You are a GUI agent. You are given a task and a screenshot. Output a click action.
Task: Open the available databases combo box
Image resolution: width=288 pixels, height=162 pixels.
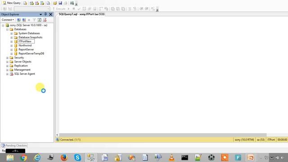tap(32, 9)
